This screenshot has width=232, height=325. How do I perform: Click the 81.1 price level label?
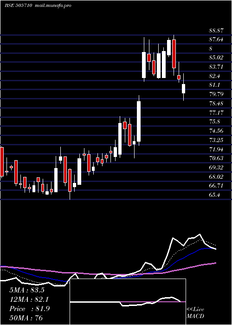[214, 85]
